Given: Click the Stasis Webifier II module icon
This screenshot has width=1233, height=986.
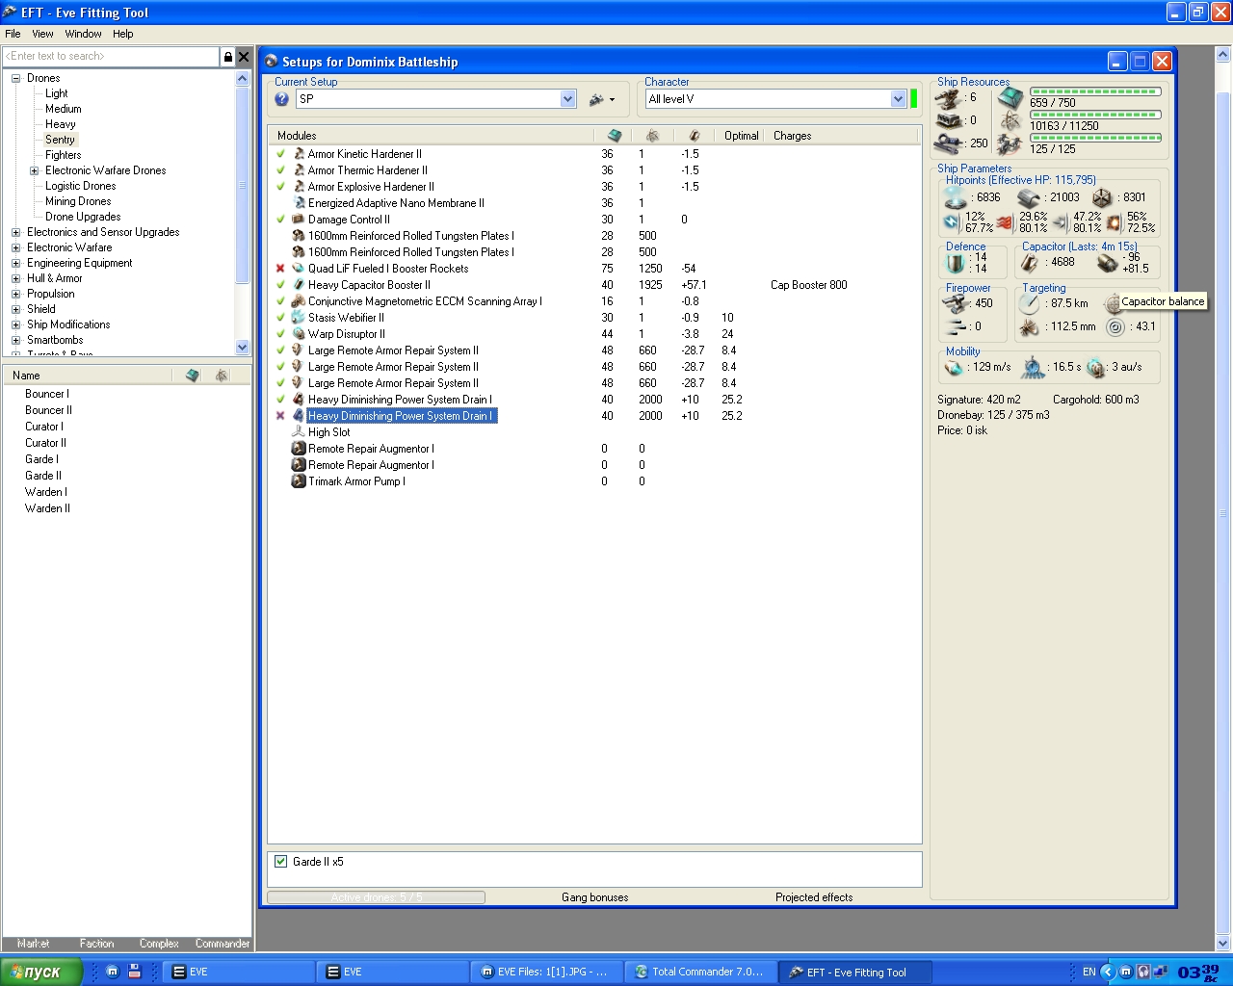Looking at the screenshot, I should coord(299,318).
